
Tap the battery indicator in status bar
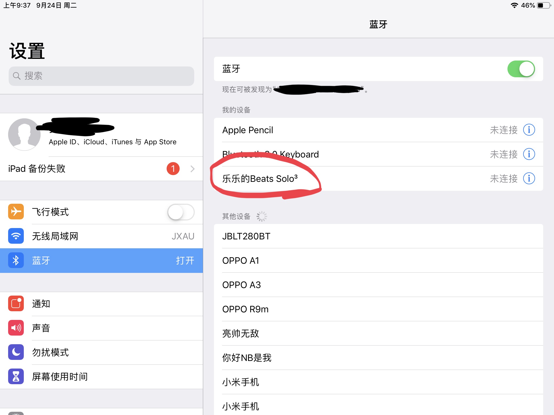[x=544, y=5]
